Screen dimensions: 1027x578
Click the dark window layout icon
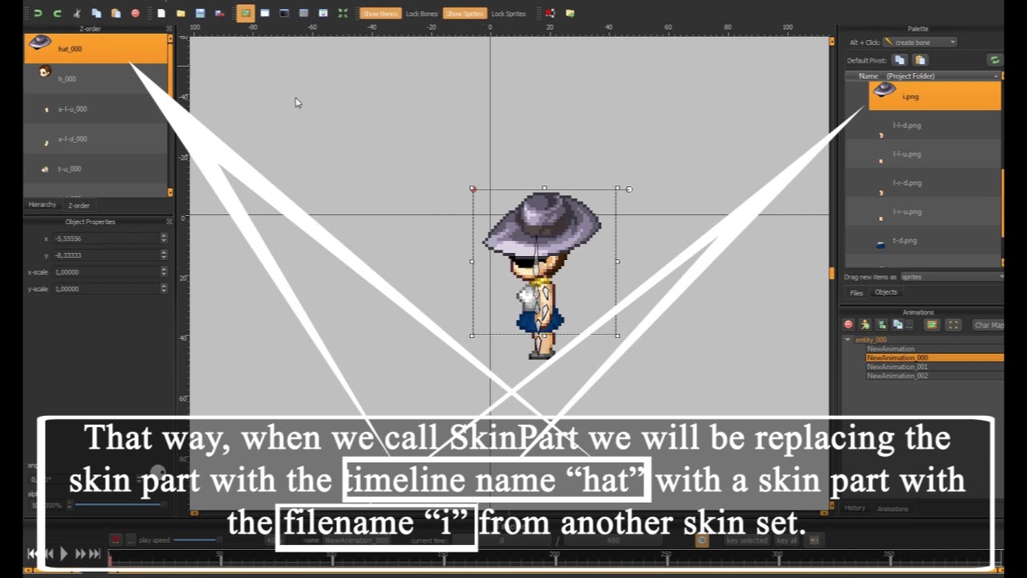point(284,13)
